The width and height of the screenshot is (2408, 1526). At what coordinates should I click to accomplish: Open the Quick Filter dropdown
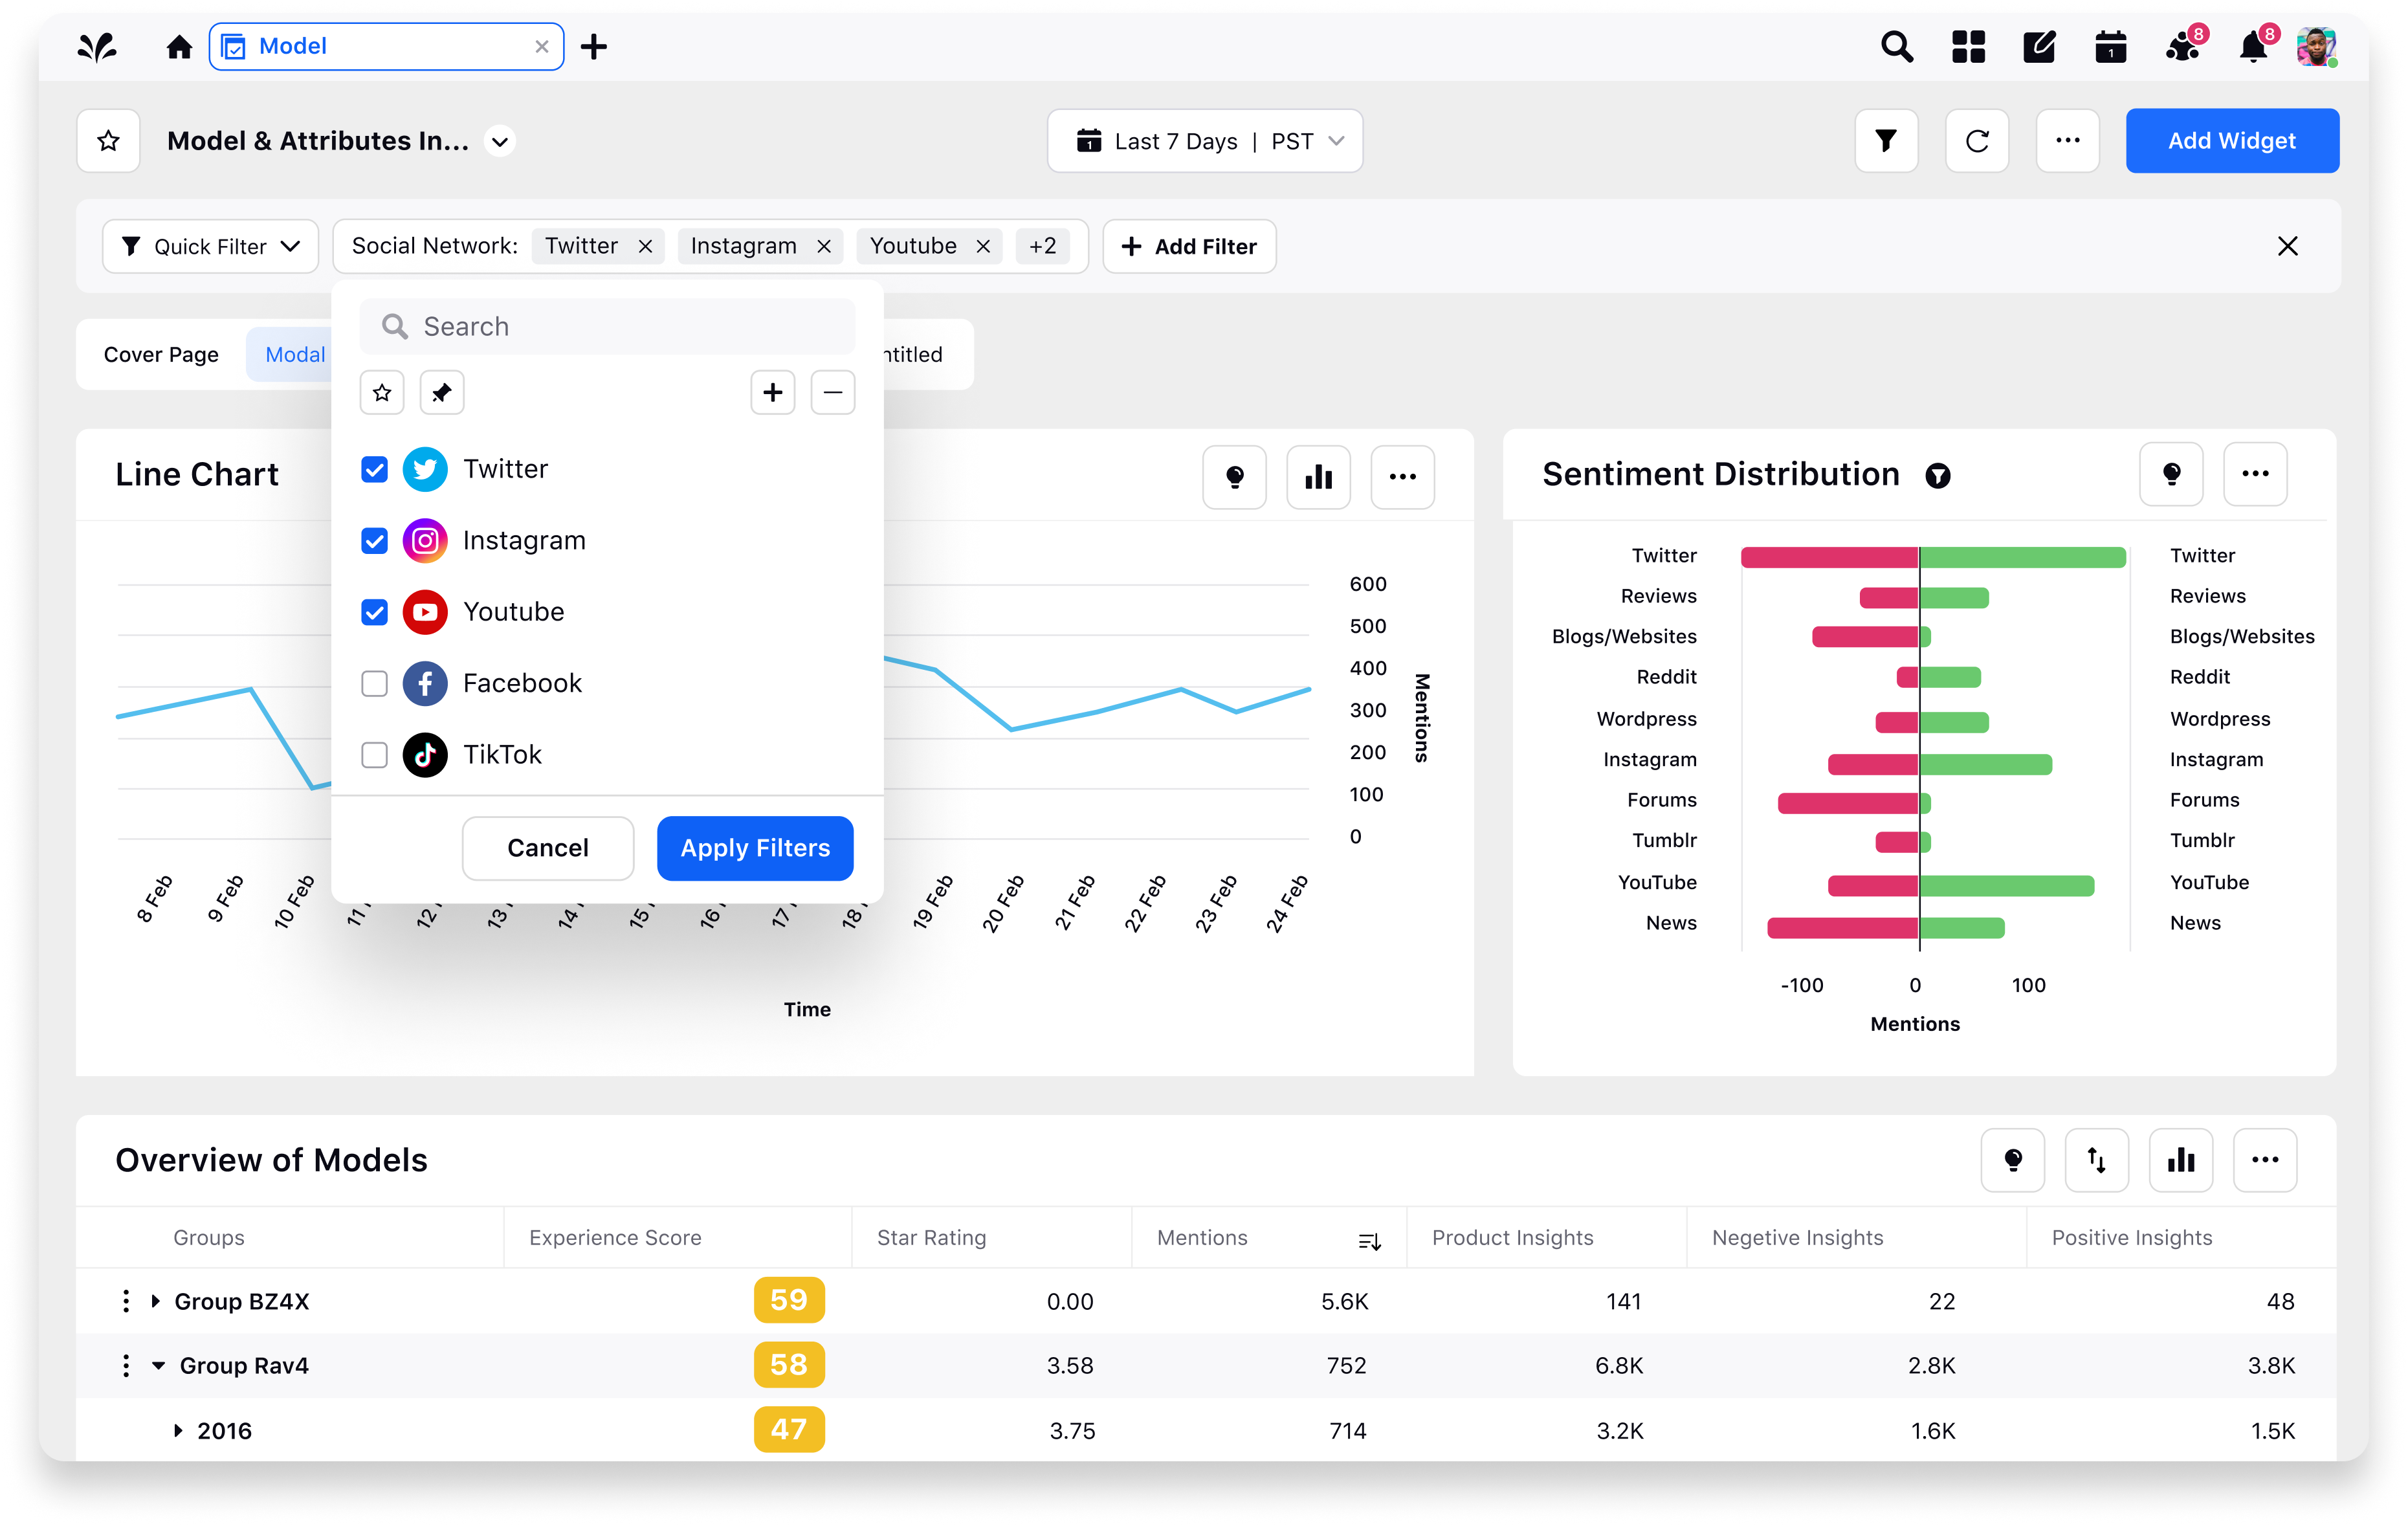210,246
